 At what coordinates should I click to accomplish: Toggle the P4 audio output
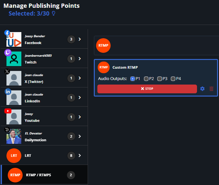[x=173, y=79]
